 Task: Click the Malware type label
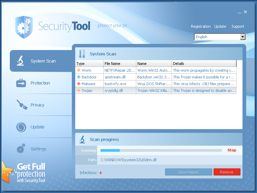(88, 84)
